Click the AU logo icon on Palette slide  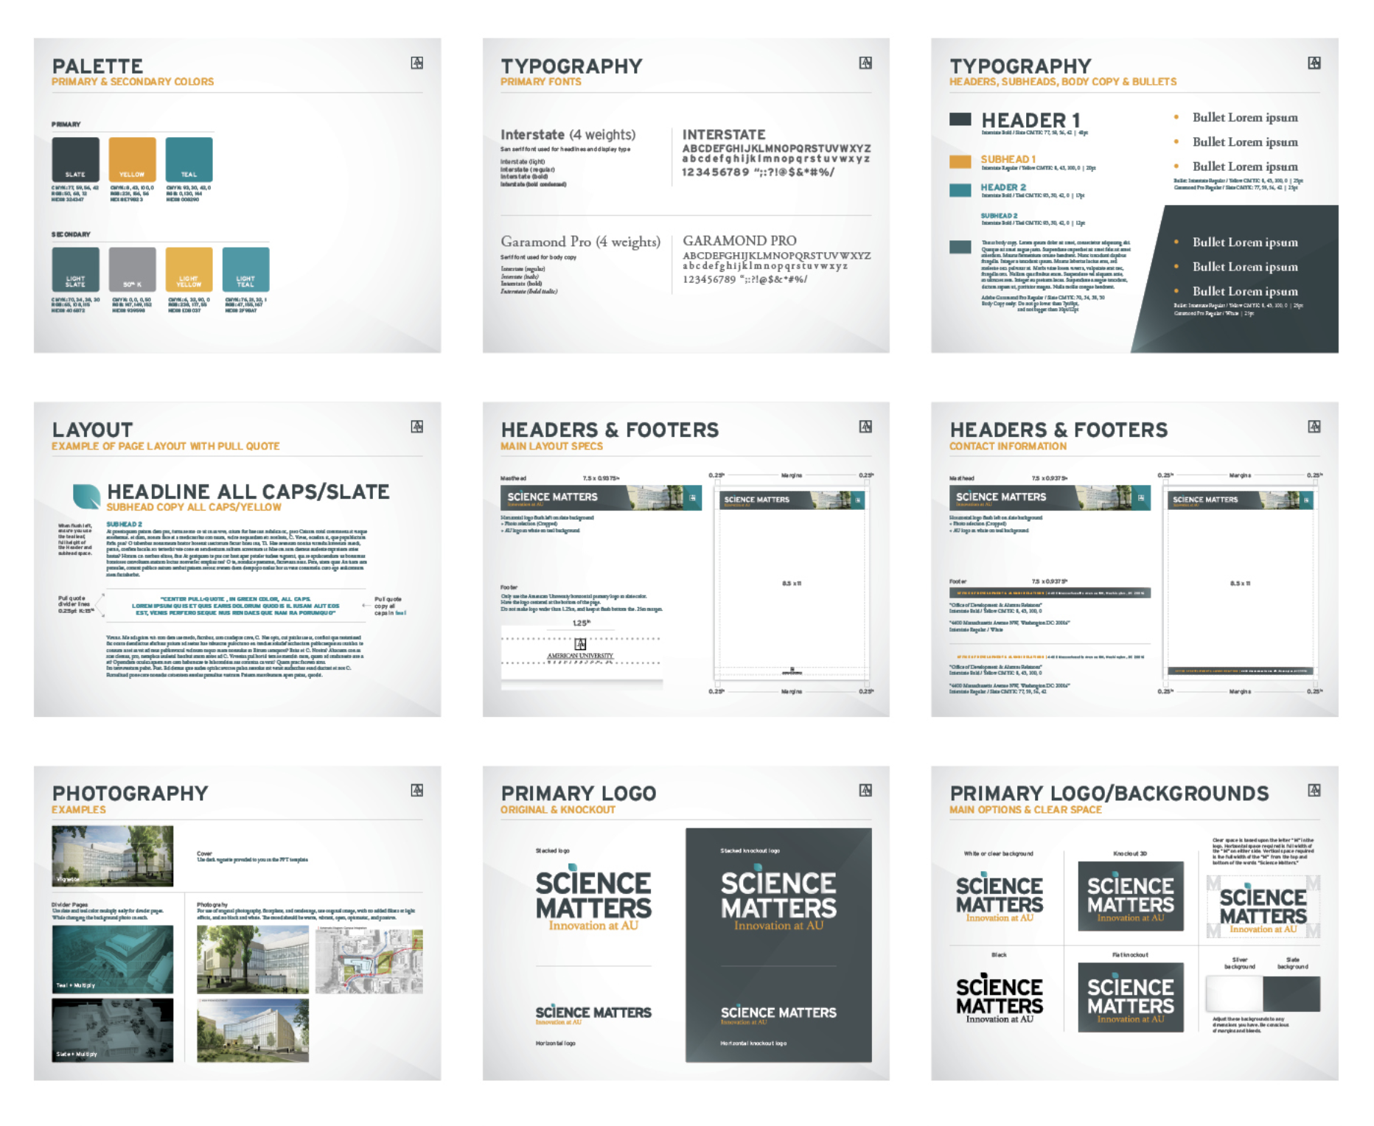(x=417, y=63)
